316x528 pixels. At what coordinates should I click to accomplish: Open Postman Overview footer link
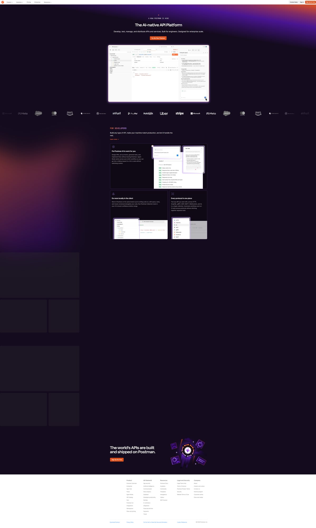(132, 483)
